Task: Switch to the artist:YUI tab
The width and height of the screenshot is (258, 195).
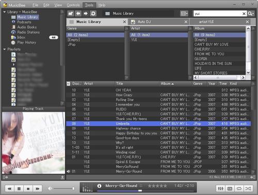Action: coord(206,22)
